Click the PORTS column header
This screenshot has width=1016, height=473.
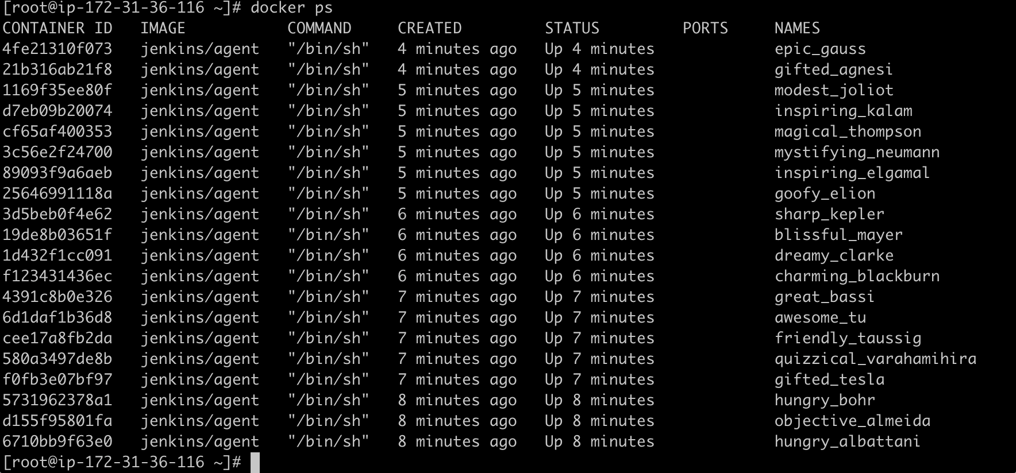705,28
